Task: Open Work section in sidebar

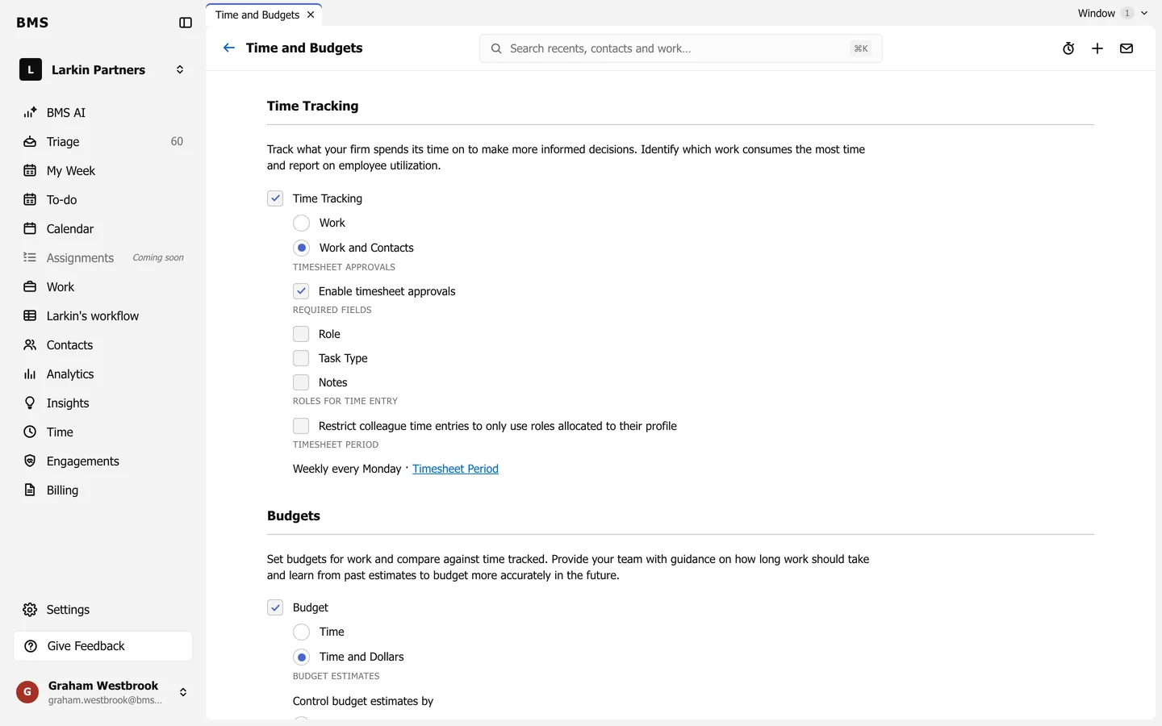Action: [x=103, y=286]
